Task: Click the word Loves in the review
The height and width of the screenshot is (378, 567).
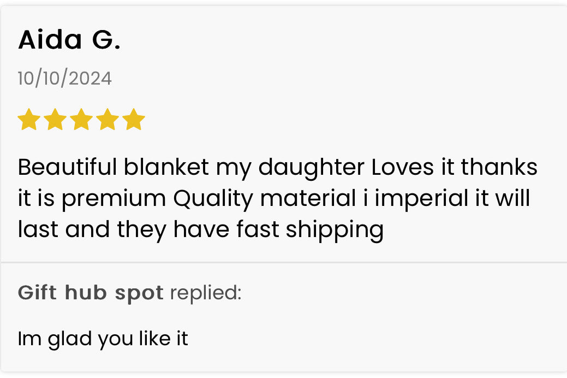Action: [x=403, y=167]
